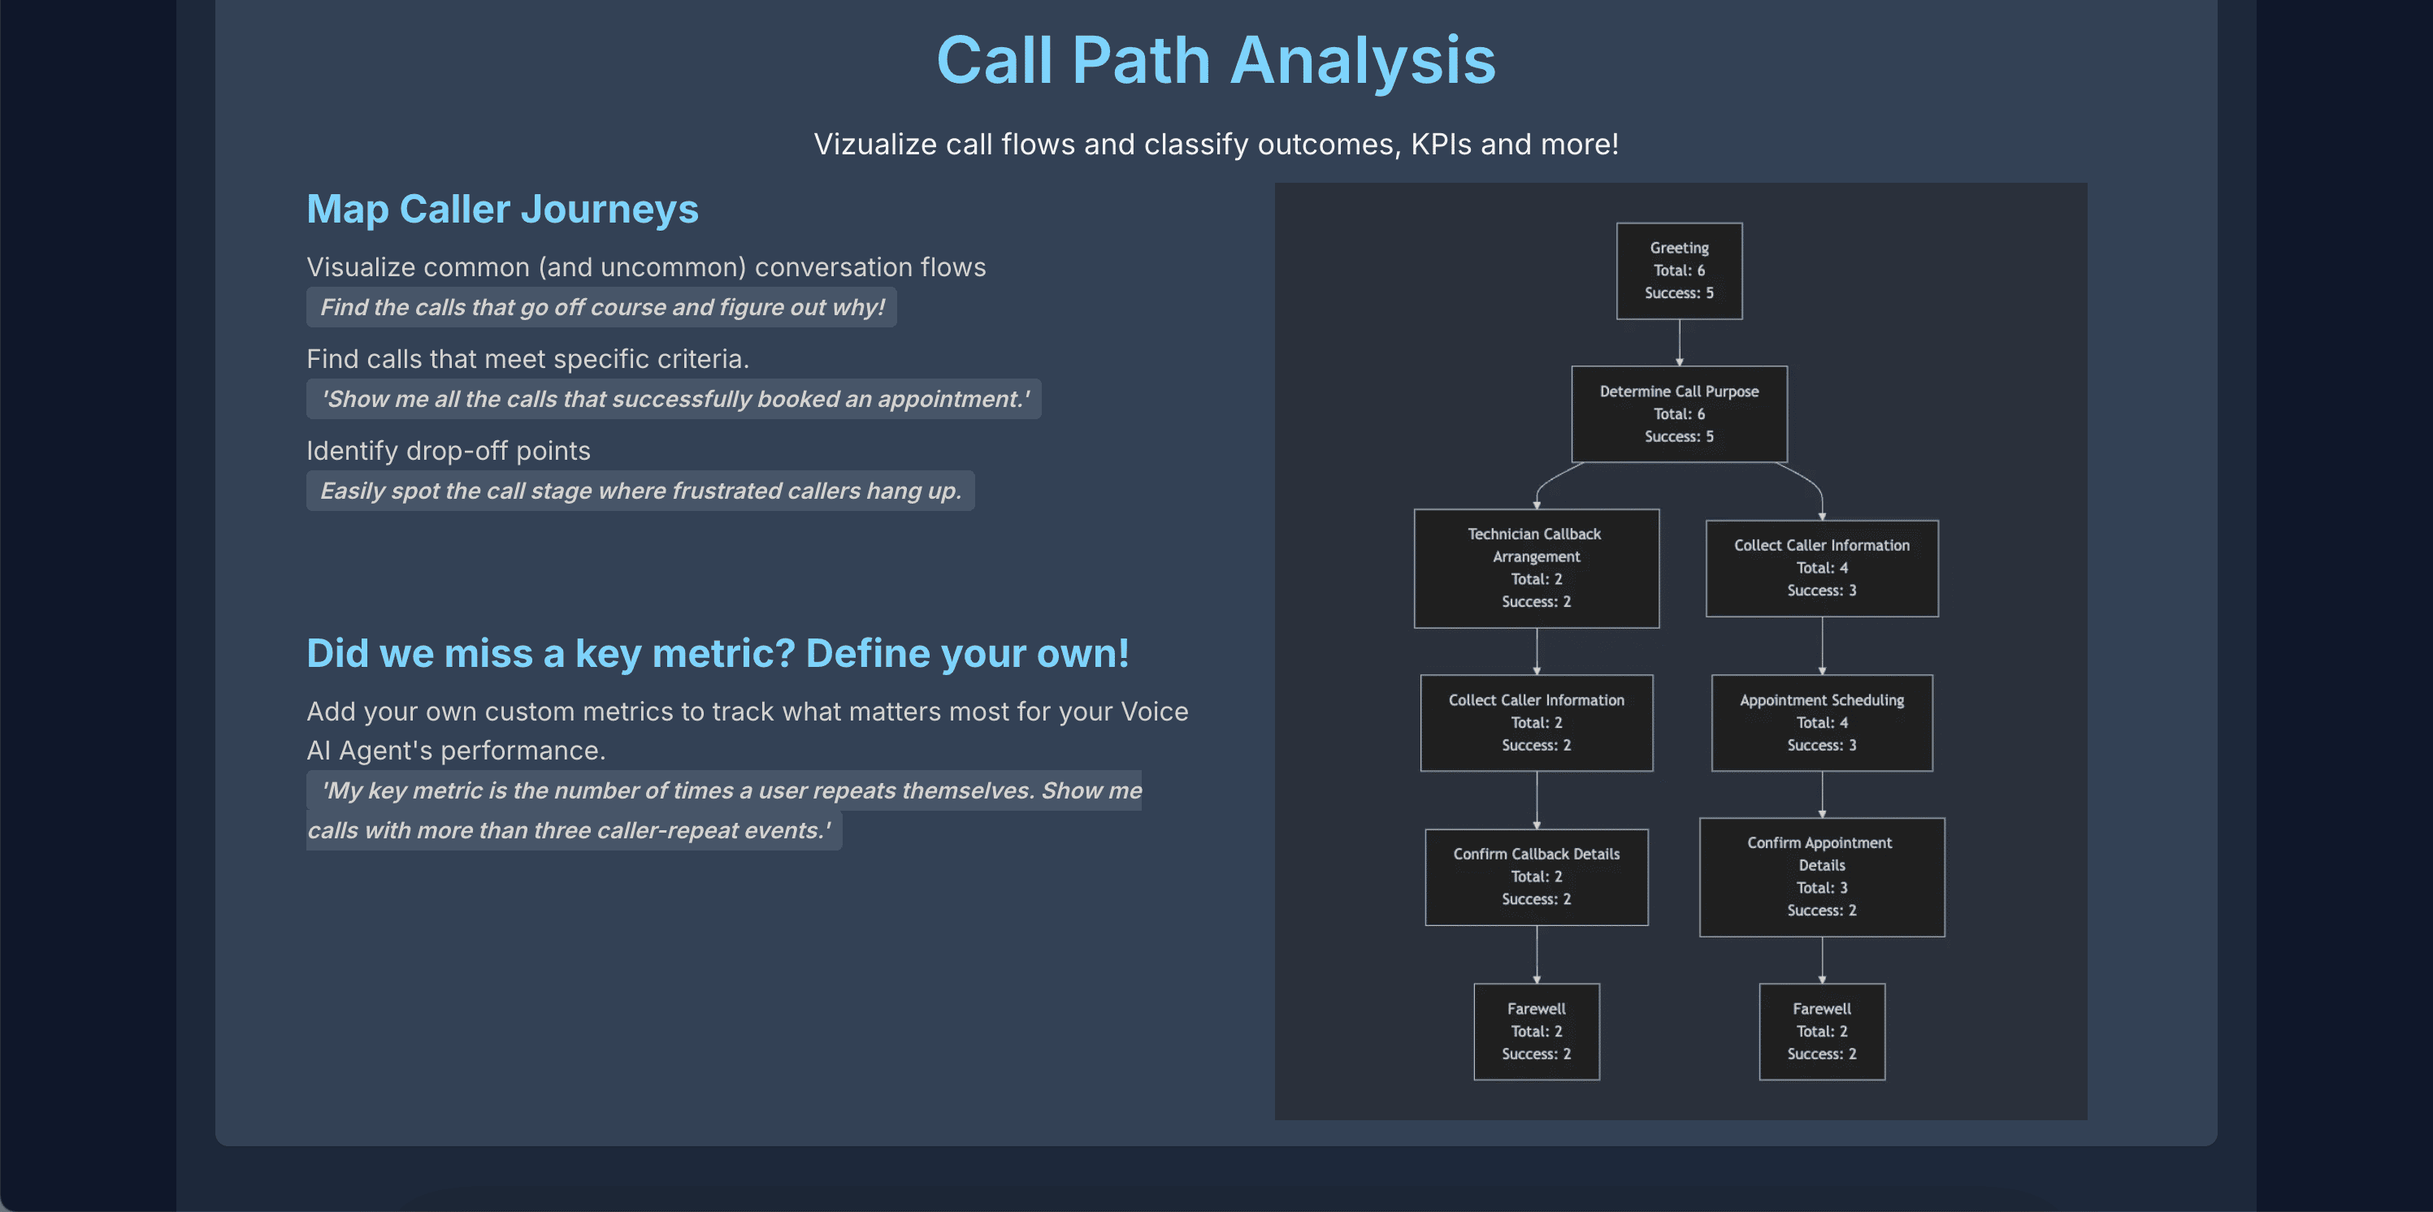Click Collect Caller Information node with Total 4
The height and width of the screenshot is (1212, 2433).
click(1821, 569)
